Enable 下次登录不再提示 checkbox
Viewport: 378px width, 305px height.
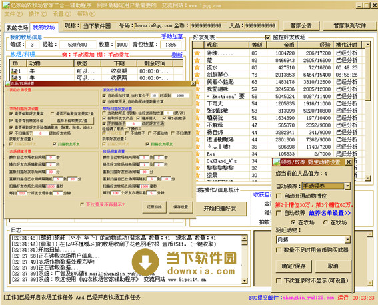coord(82,204)
